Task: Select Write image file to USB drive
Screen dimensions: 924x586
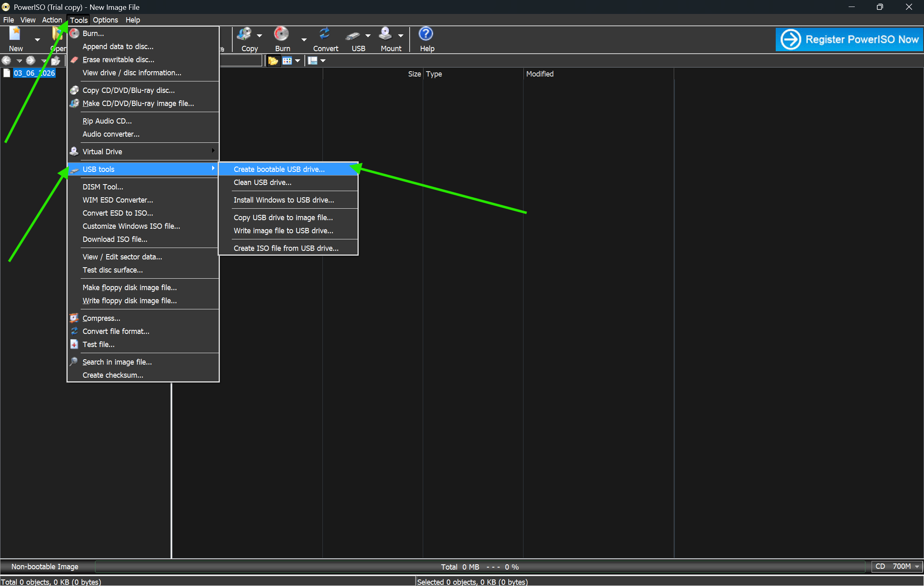Action: click(283, 231)
